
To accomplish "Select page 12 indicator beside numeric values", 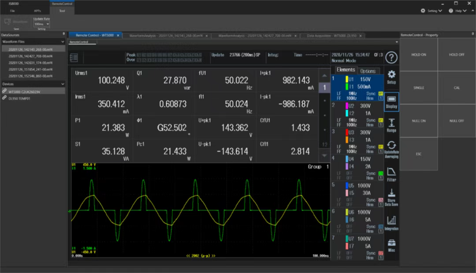I will [x=324, y=145].
